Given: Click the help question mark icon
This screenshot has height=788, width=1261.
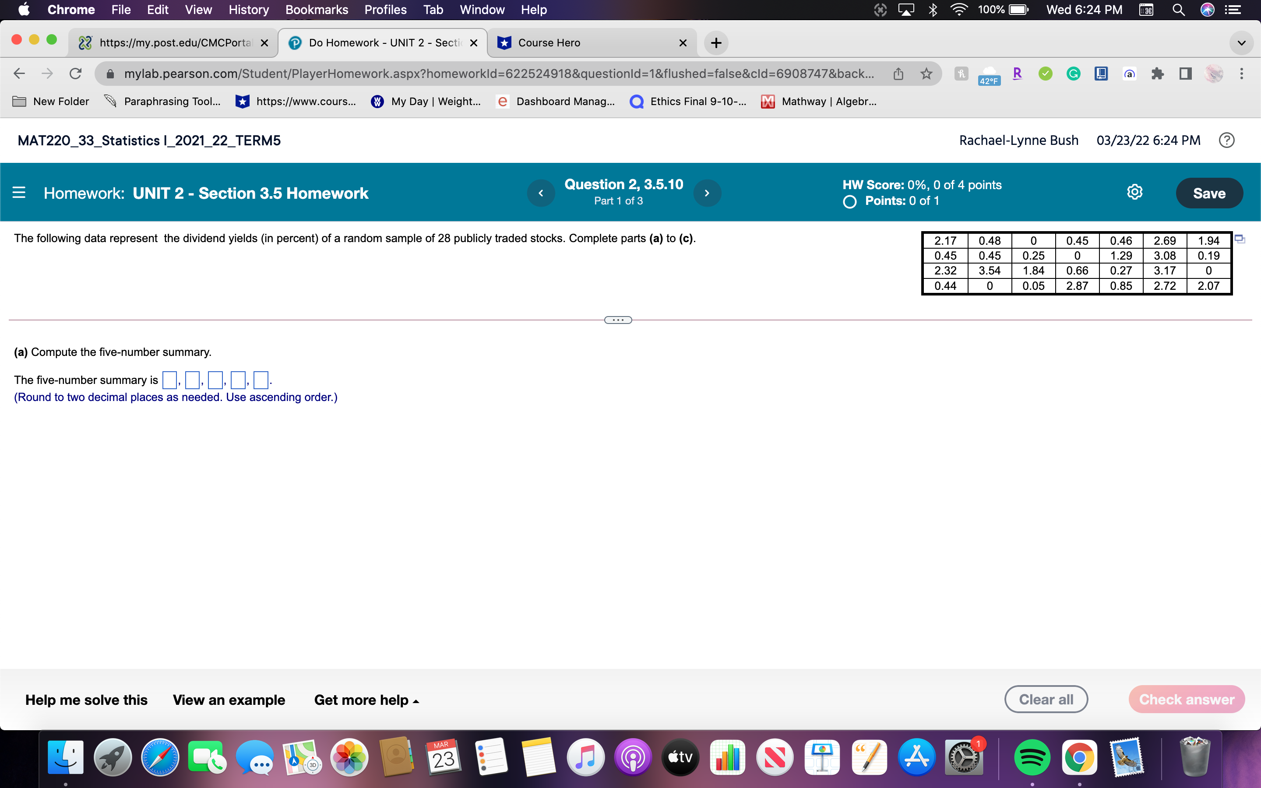Looking at the screenshot, I should (1227, 140).
